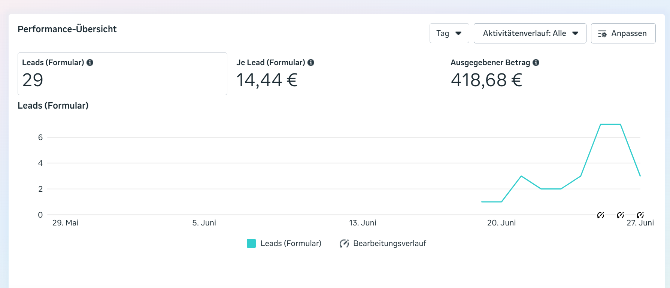This screenshot has height=288, width=670.
Task: Click the 13. Juni axis label
Action: point(363,223)
